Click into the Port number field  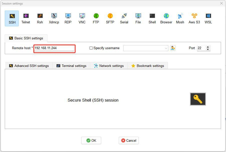coord(201,48)
